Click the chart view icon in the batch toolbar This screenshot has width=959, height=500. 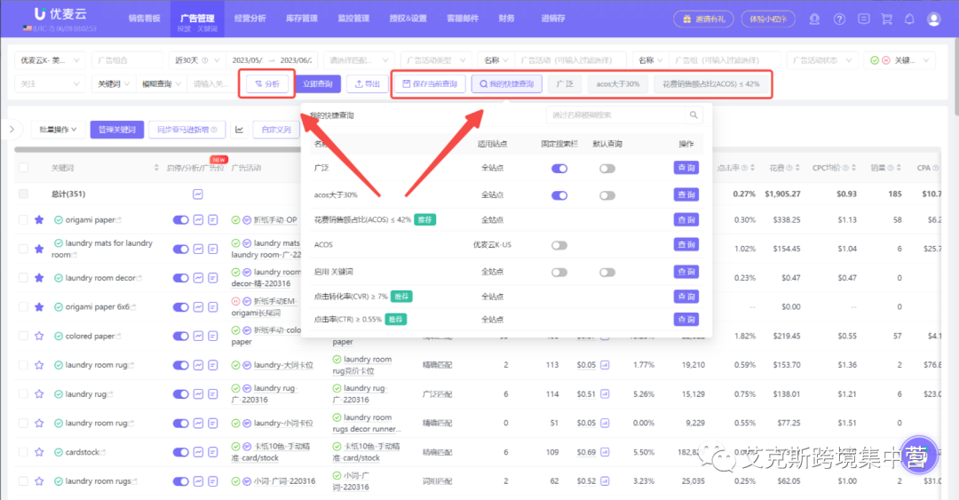pyautogui.click(x=239, y=130)
